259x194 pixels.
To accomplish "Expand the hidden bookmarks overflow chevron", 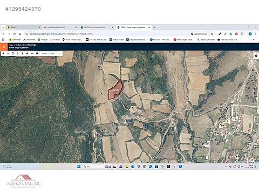I will (254, 39).
